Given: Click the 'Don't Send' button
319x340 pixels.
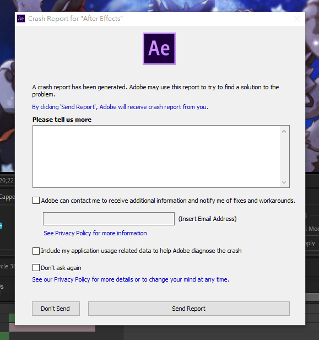Looking at the screenshot, I should [56, 309].
